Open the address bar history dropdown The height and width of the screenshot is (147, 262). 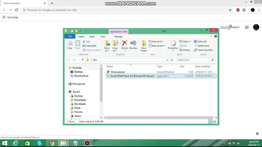click(x=167, y=60)
